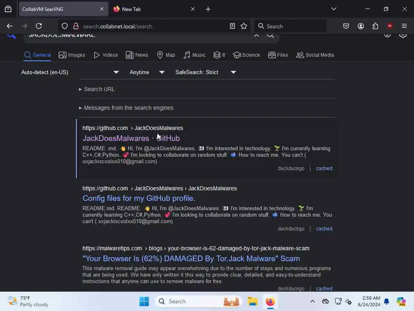Expand Search URL section
The image size is (414, 311).
tap(97, 89)
